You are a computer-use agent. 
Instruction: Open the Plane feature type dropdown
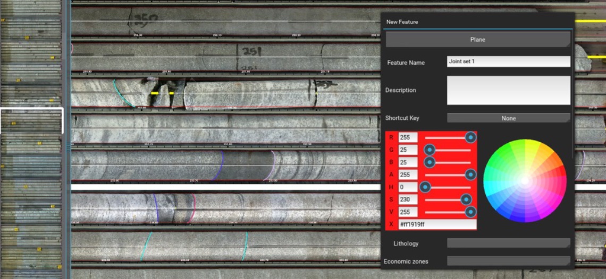pos(478,39)
